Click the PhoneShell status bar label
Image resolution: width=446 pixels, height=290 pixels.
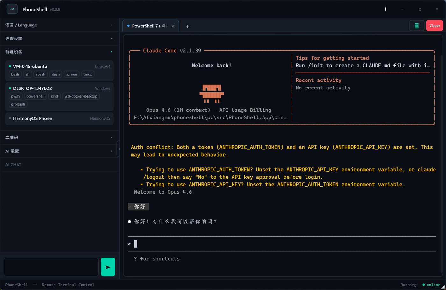pos(17,285)
